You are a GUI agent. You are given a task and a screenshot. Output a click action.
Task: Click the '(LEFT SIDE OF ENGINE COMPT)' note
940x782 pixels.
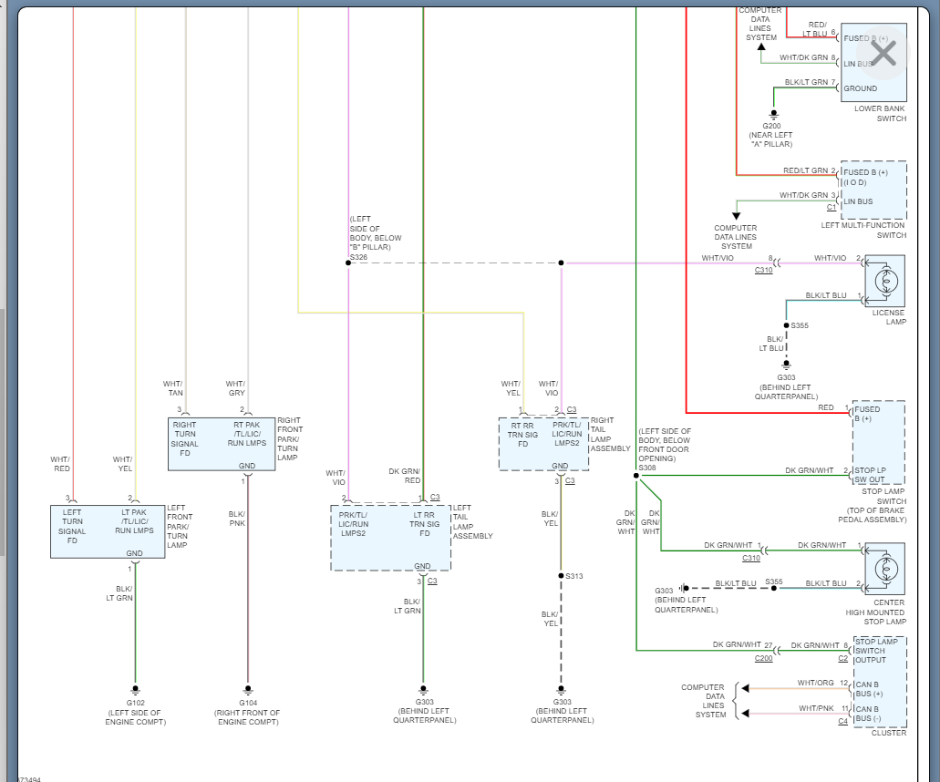tap(136, 717)
